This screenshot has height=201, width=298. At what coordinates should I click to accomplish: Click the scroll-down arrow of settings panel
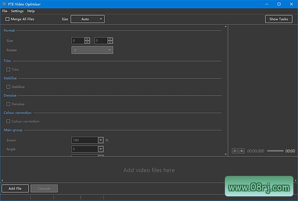pyautogui.click(x=226, y=154)
